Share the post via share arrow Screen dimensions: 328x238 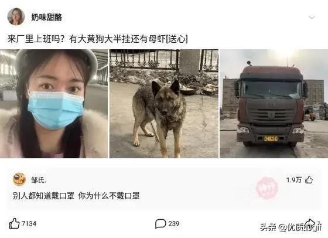[x=310, y=223]
